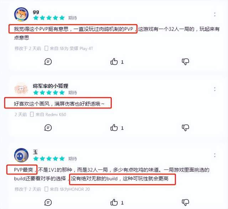The height and width of the screenshot is (209, 228).
Task: Open more options on 将军家的小狐狸's review
Action: [215, 89]
